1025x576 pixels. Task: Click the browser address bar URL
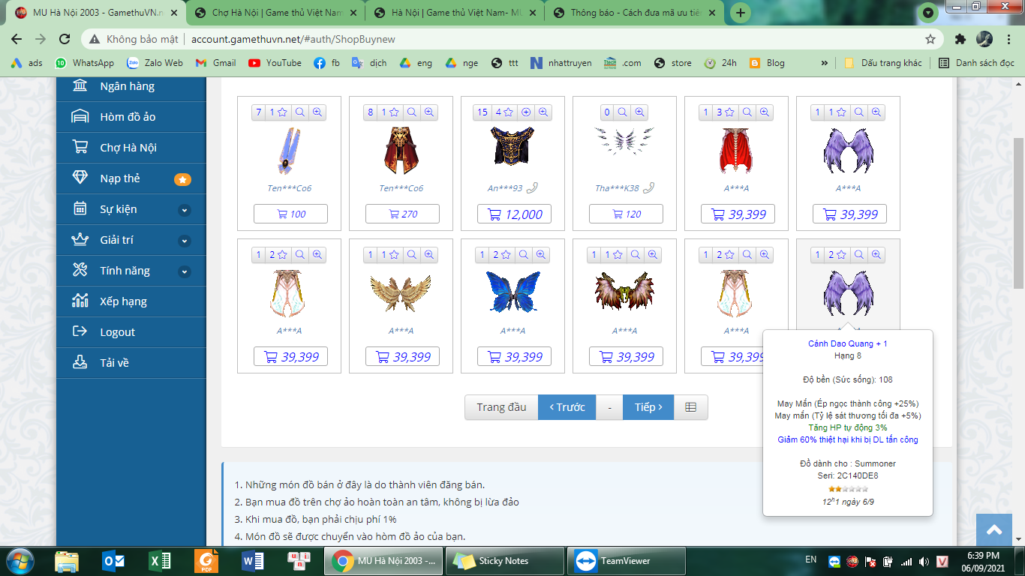(293, 39)
